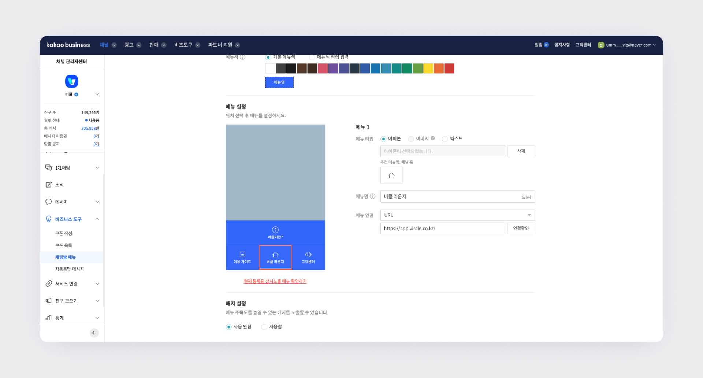Go to 채팅방 메뉴 in the sidebar

click(66, 257)
